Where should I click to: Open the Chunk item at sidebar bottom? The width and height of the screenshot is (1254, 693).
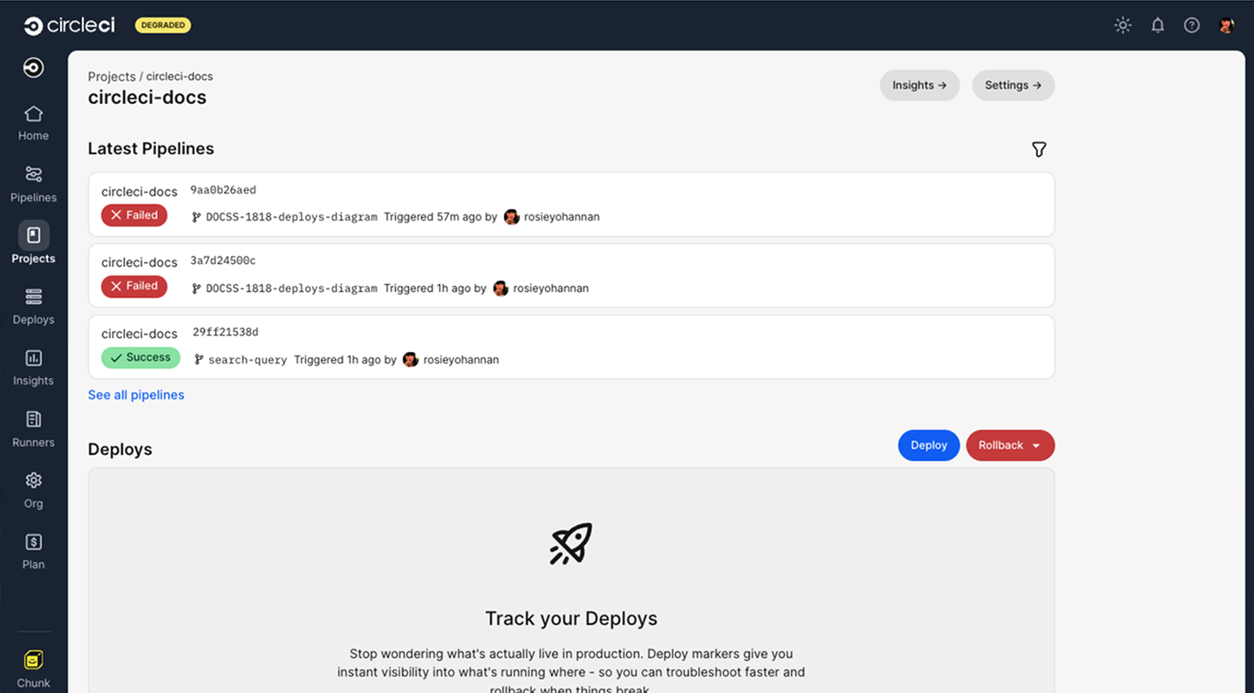point(33,667)
